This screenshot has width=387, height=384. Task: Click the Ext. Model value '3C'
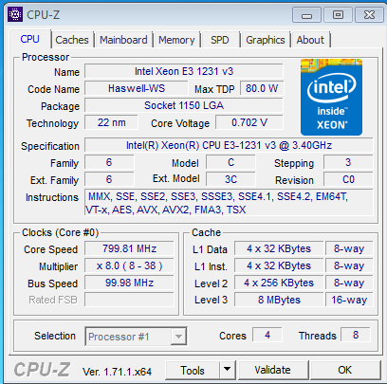click(x=230, y=179)
